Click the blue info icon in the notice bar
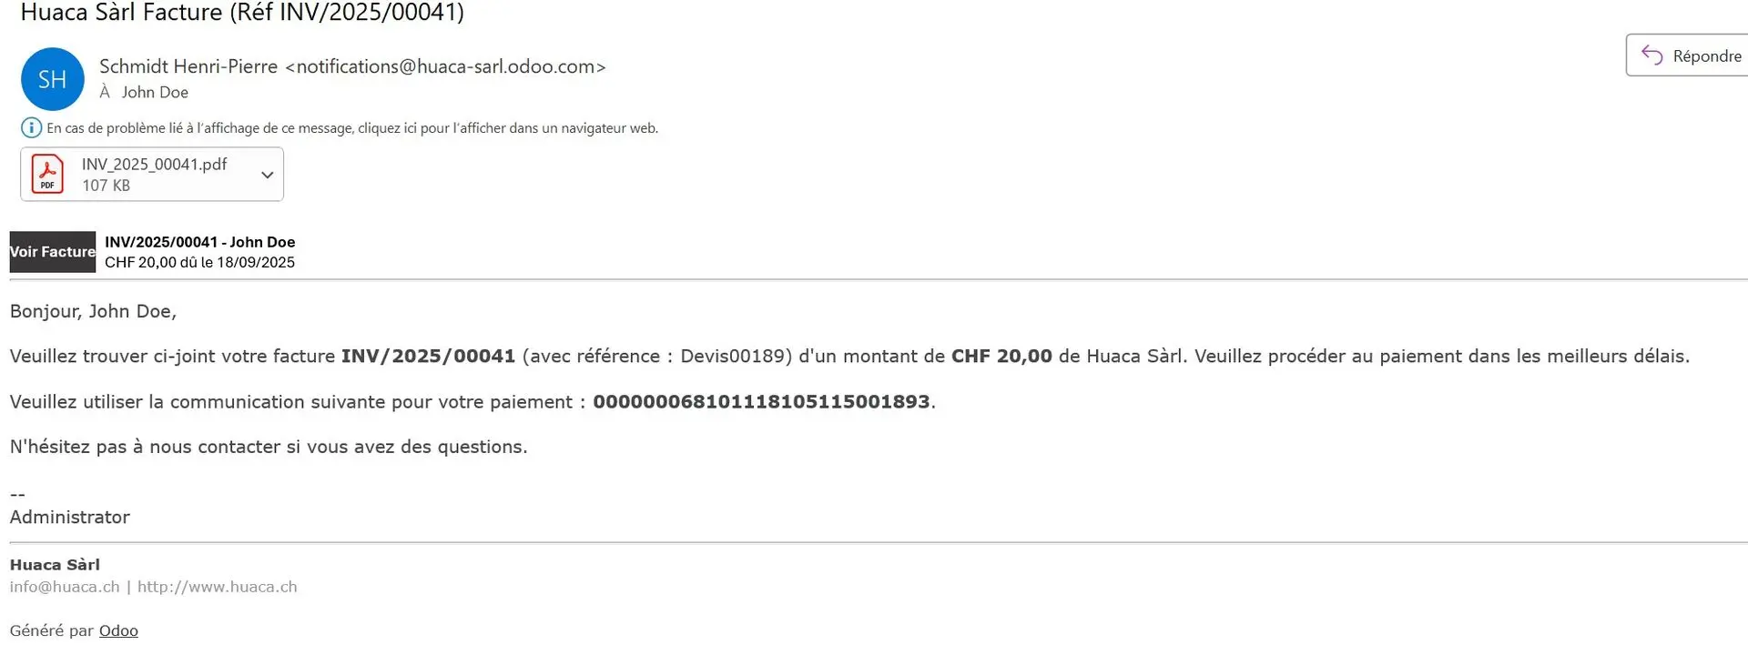 (31, 128)
